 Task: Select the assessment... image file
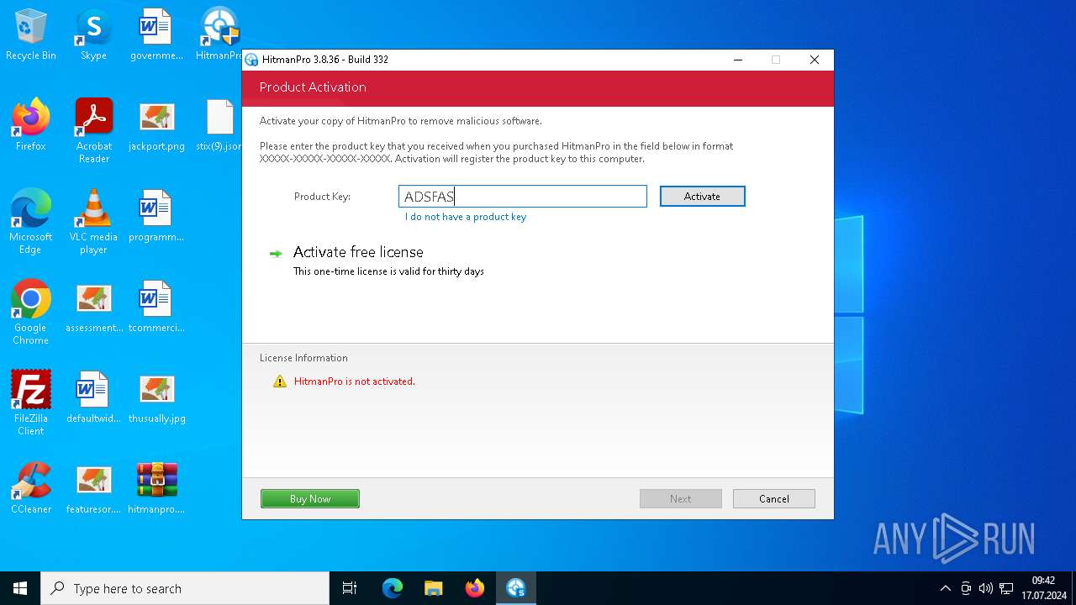coord(93,307)
